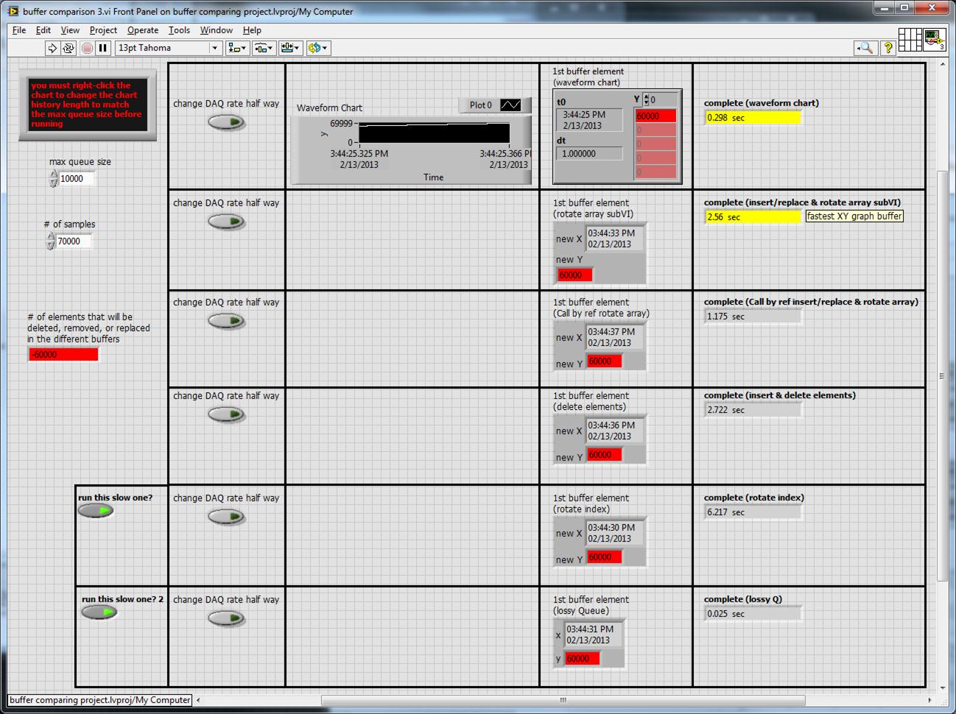The image size is (956, 714).
Task: Click the Y array index stepper
Action: (x=647, y=99)
